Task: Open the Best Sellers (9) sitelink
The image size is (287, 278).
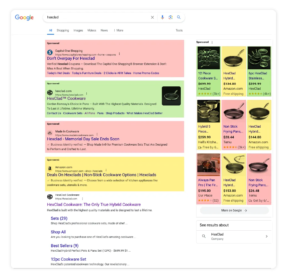Action: tap(65, 246)
